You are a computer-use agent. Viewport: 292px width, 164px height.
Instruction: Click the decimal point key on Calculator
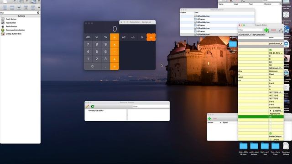tap(105, 67)
